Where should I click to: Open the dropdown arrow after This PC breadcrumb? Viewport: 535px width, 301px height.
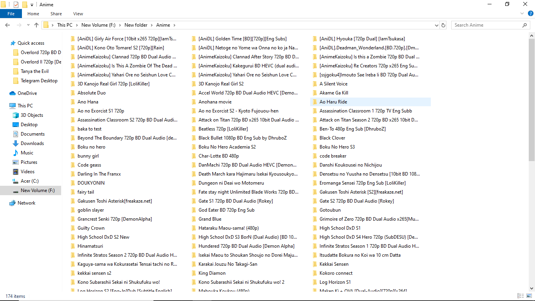pos(77,25)
